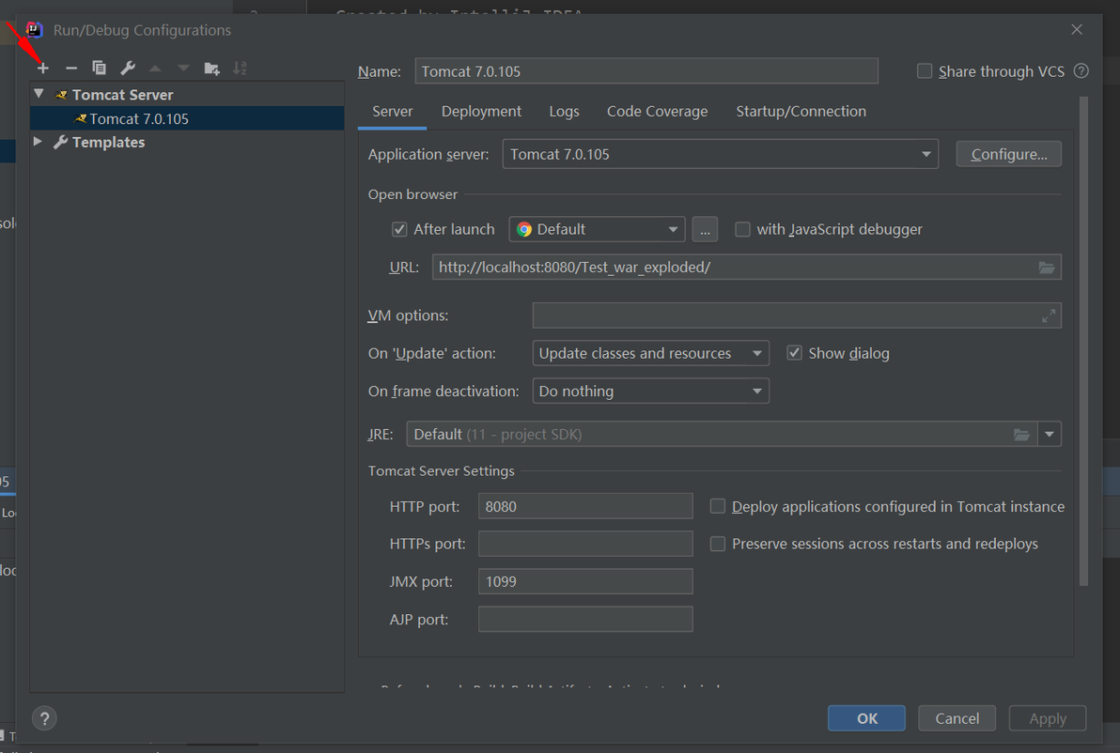The width and height of the screenshot is (1120, 753).
Task: Click the Configure... button
Action: tap(1008, 154)
